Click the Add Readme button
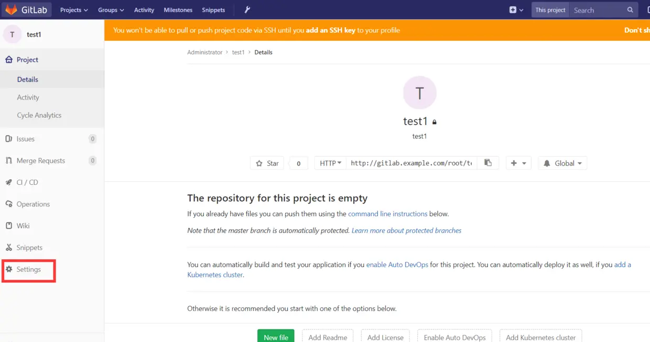 [328, 336]
